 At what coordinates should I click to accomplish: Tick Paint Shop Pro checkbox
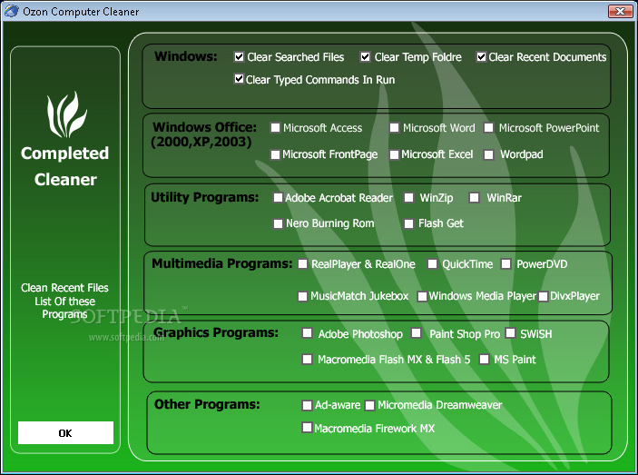pos(417,333)
